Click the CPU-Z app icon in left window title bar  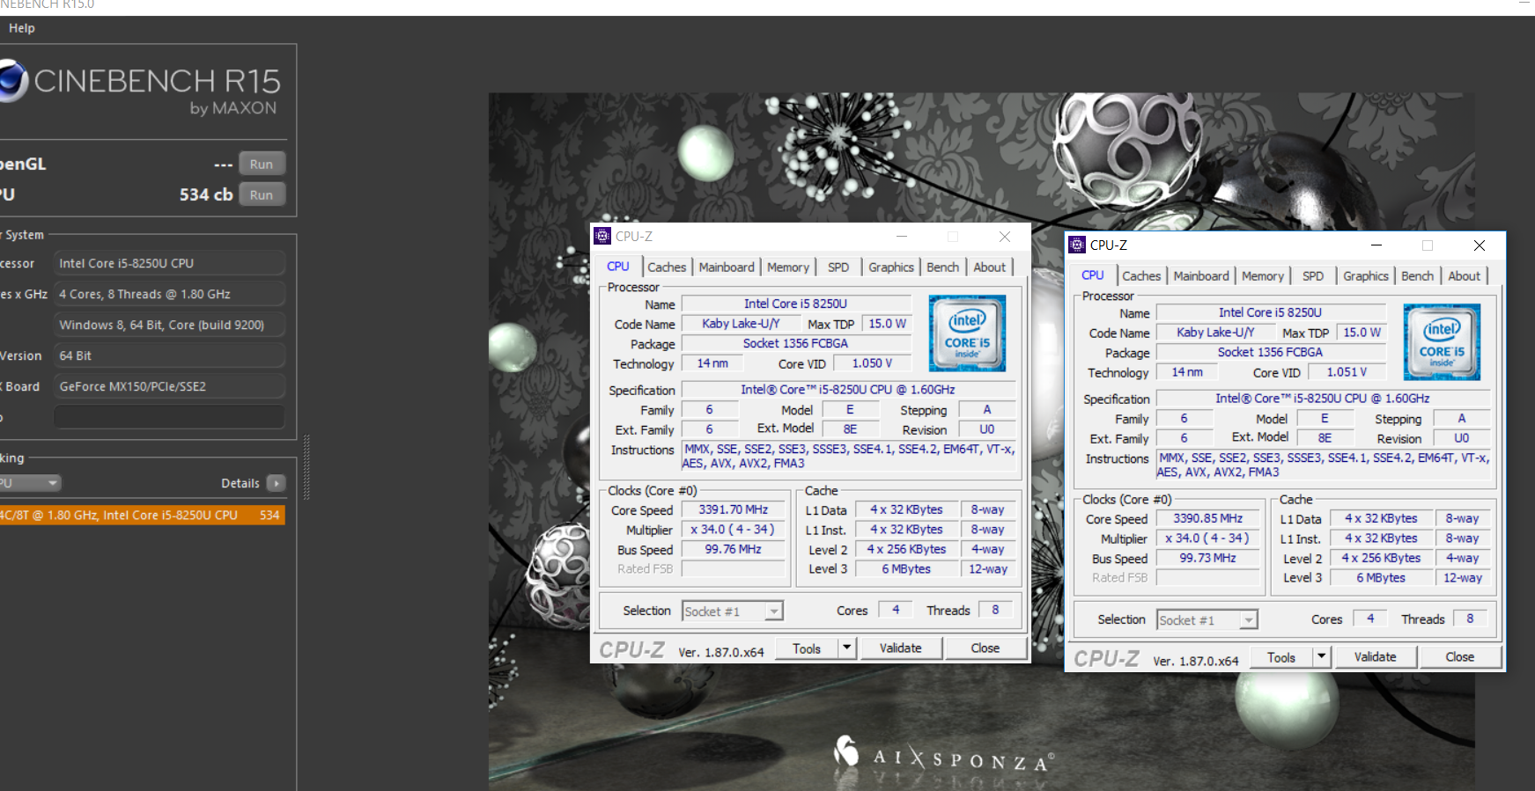point(602,236)
